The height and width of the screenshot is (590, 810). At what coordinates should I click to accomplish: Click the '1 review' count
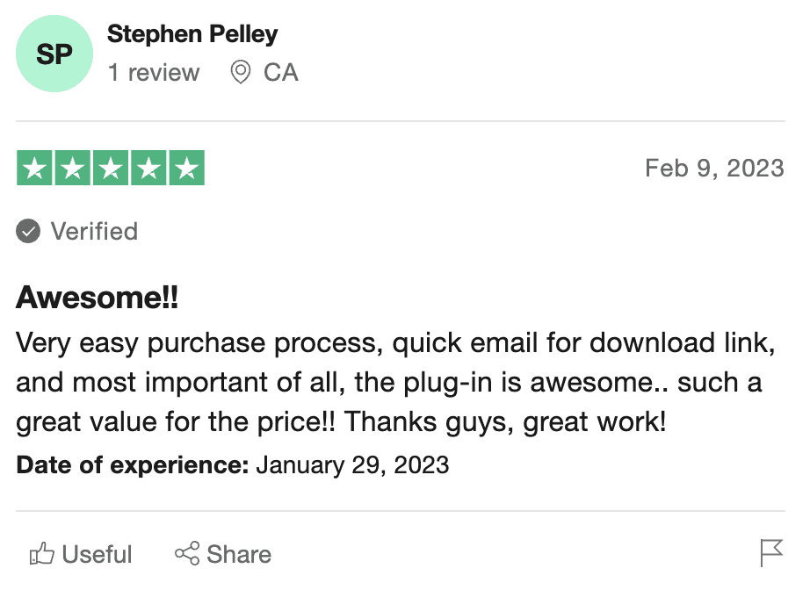pos(154,72)
